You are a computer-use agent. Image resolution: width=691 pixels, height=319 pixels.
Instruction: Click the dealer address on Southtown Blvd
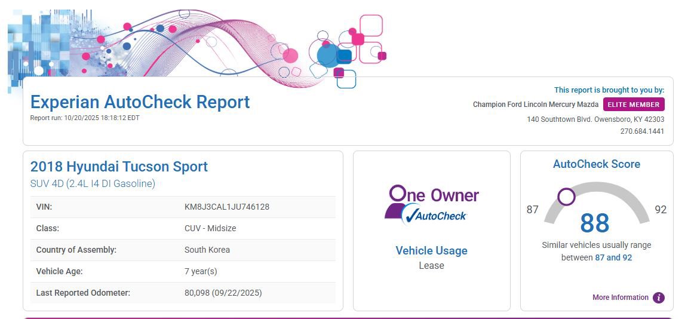595,119
